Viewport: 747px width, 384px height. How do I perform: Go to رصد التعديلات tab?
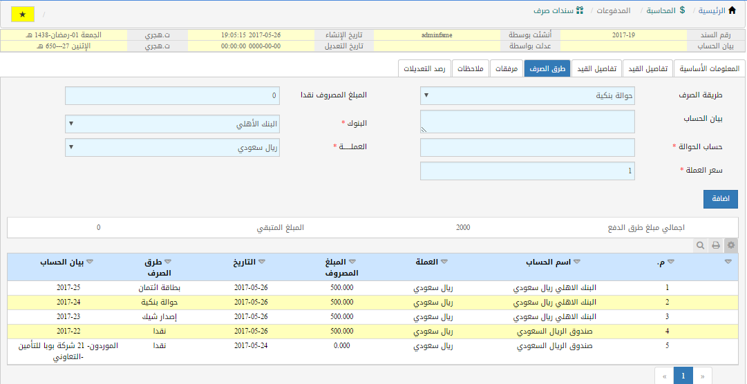click(x=424, y=69)
